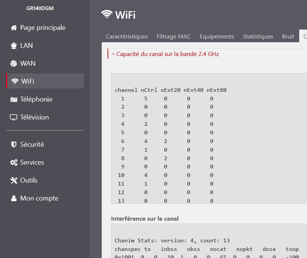Open Mon compte from the sidebar

pos(39,198)
